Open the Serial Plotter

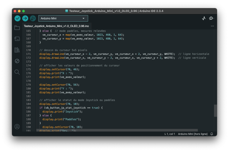pyautogui.click(x=204, y=18)
